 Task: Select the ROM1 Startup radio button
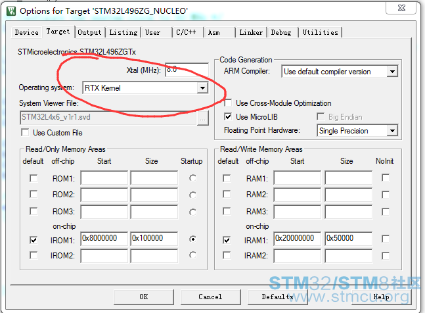click(192, 178)
